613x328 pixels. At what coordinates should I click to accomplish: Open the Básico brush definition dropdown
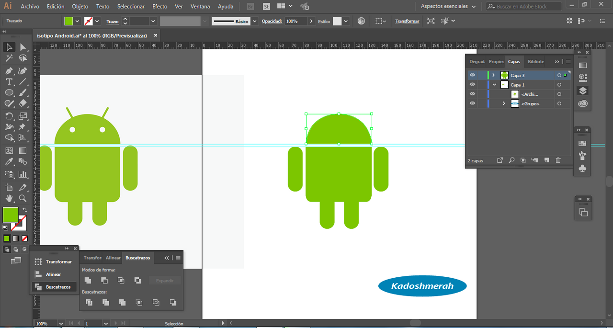click(x=255, y=21)
